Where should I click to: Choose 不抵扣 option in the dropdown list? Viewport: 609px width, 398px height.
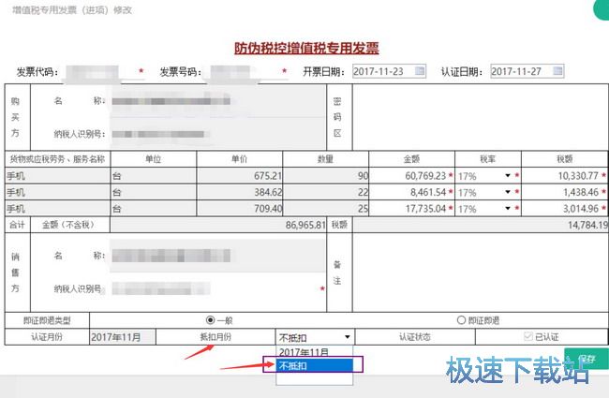(315, 365)
